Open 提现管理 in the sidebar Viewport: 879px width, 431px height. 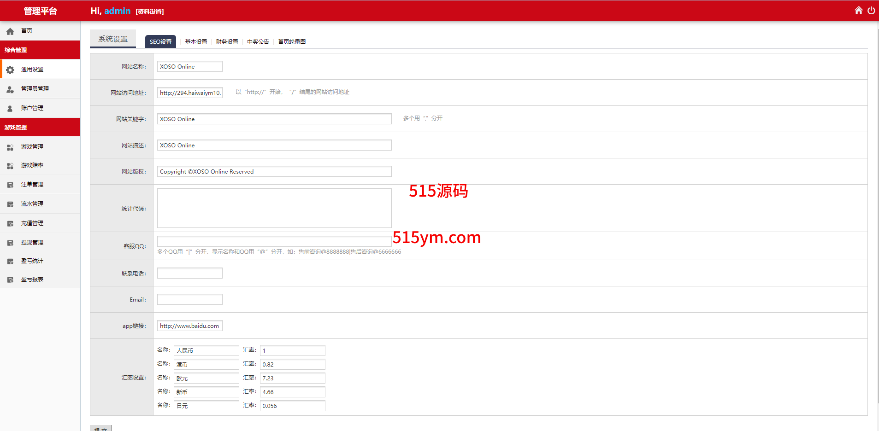point(32,243)
